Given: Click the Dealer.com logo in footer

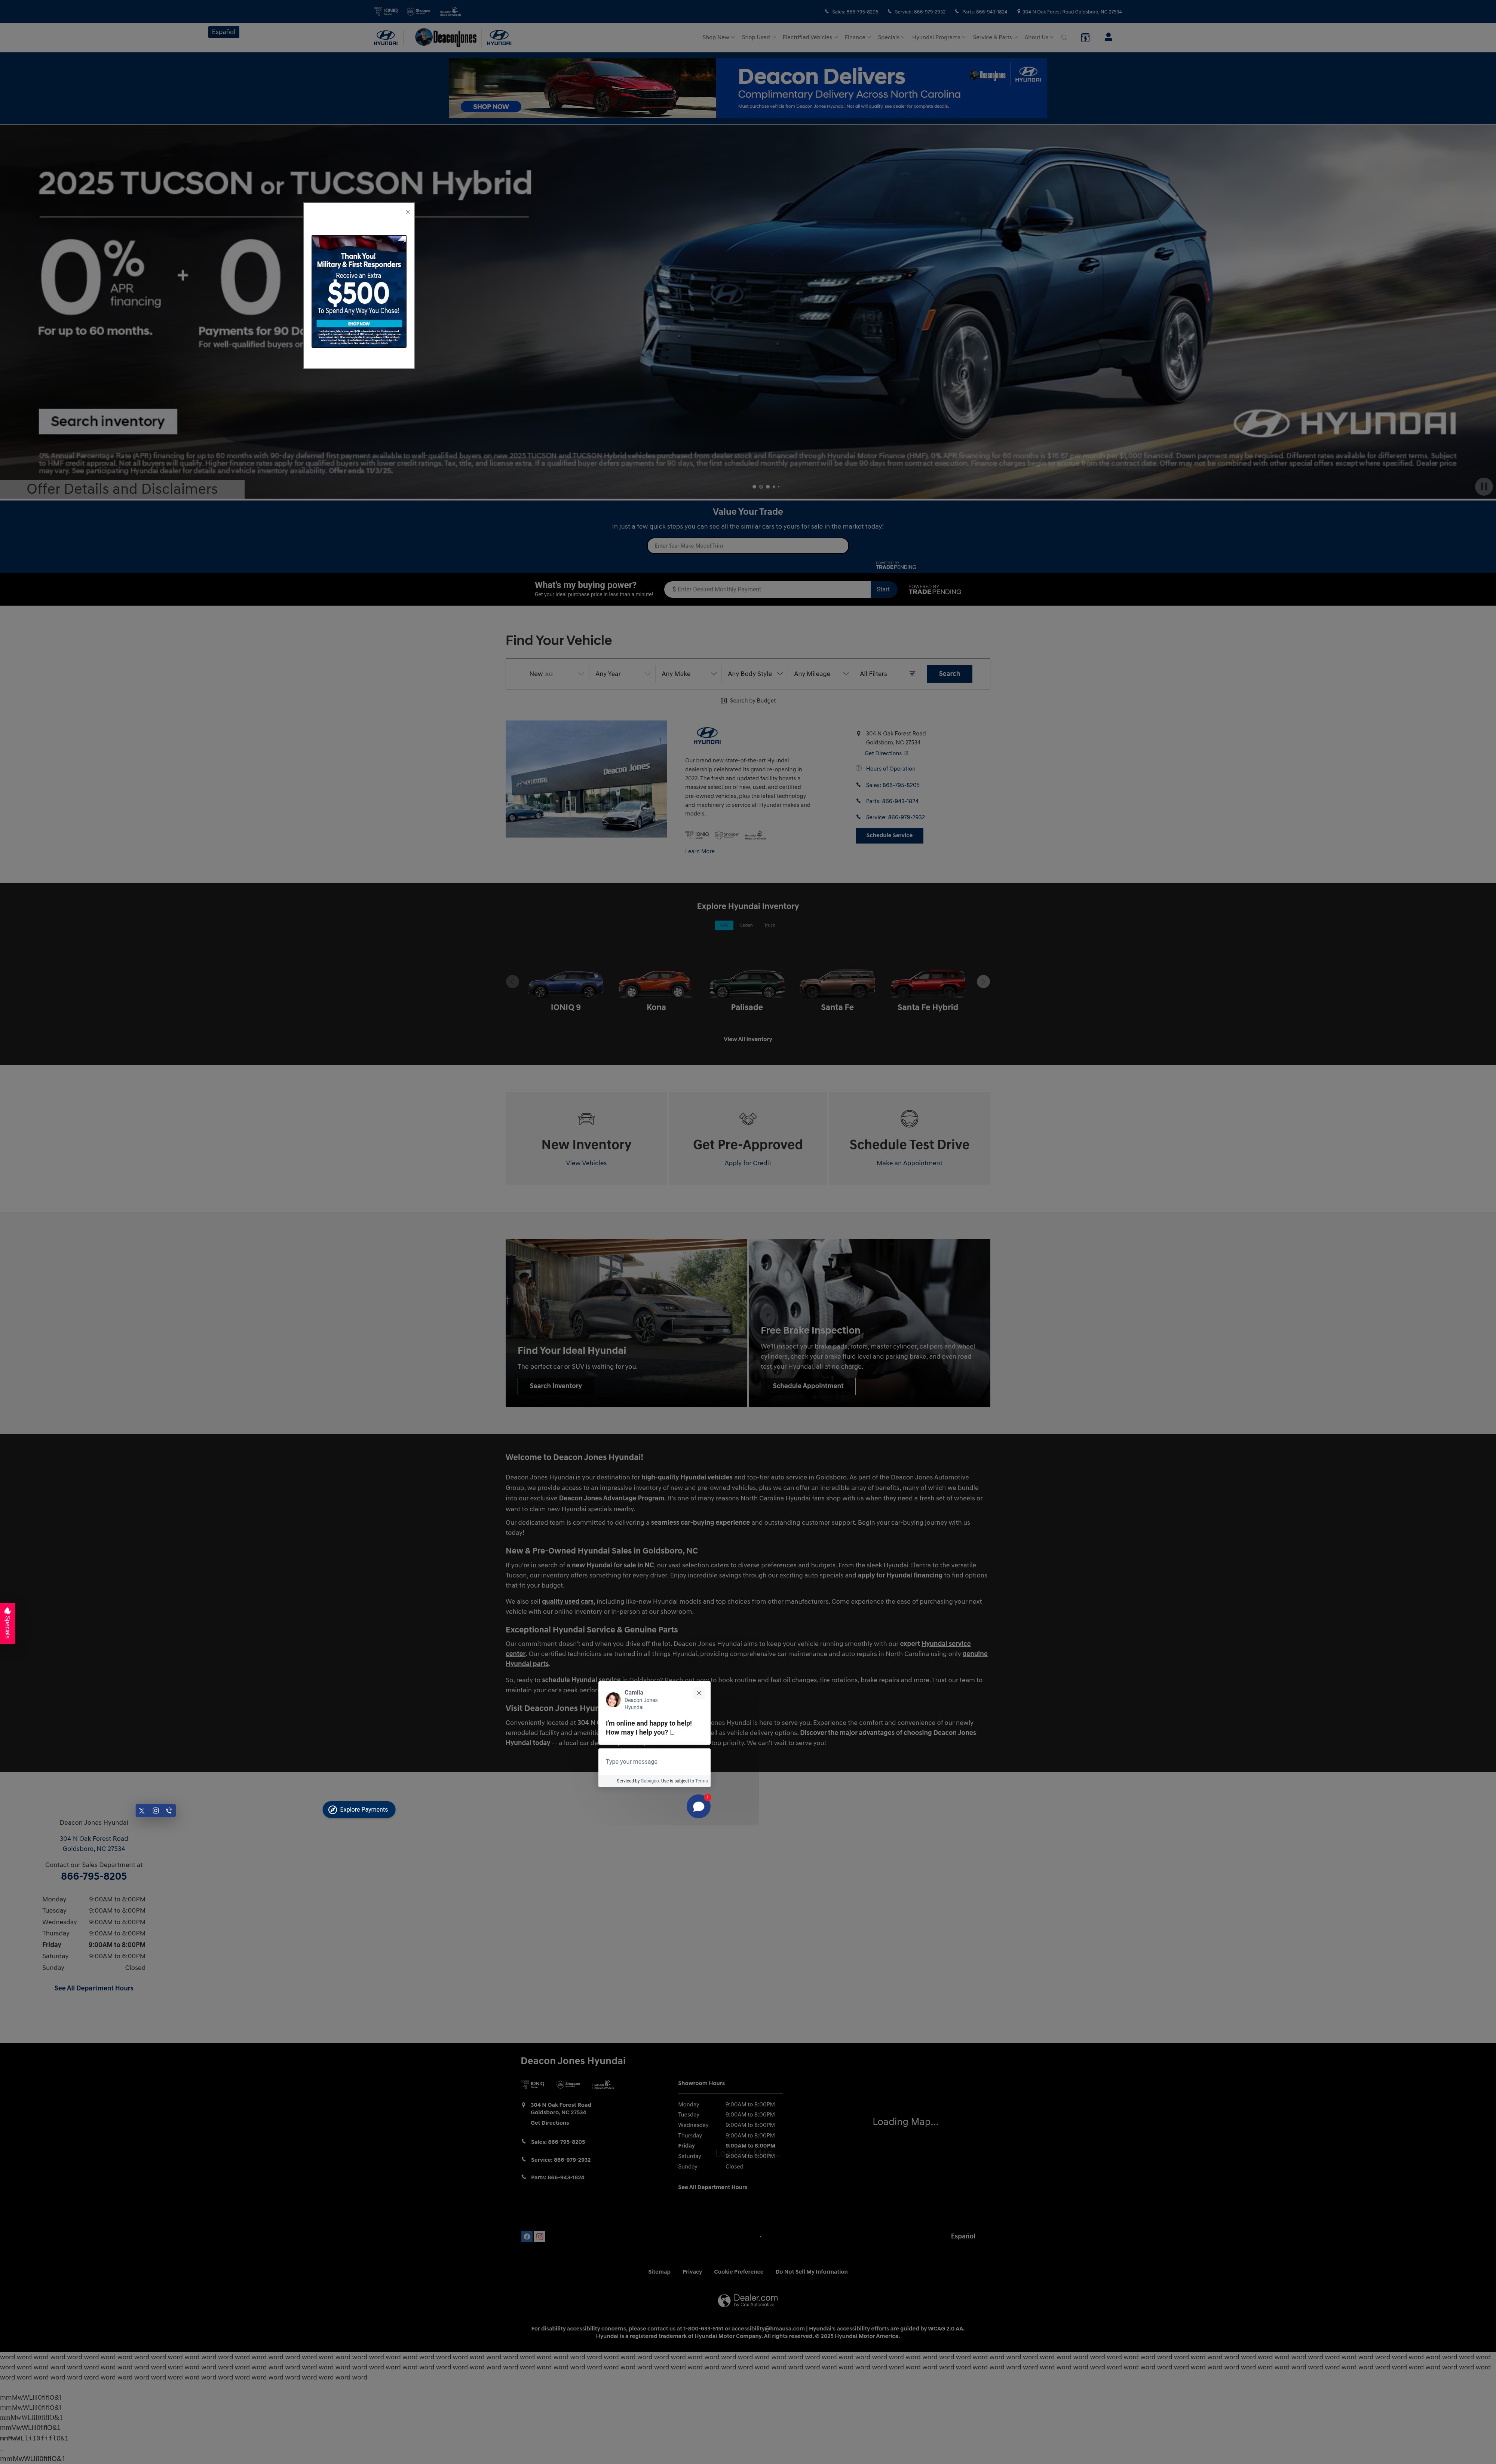Looking at the screenshot, I should 748,2300.
